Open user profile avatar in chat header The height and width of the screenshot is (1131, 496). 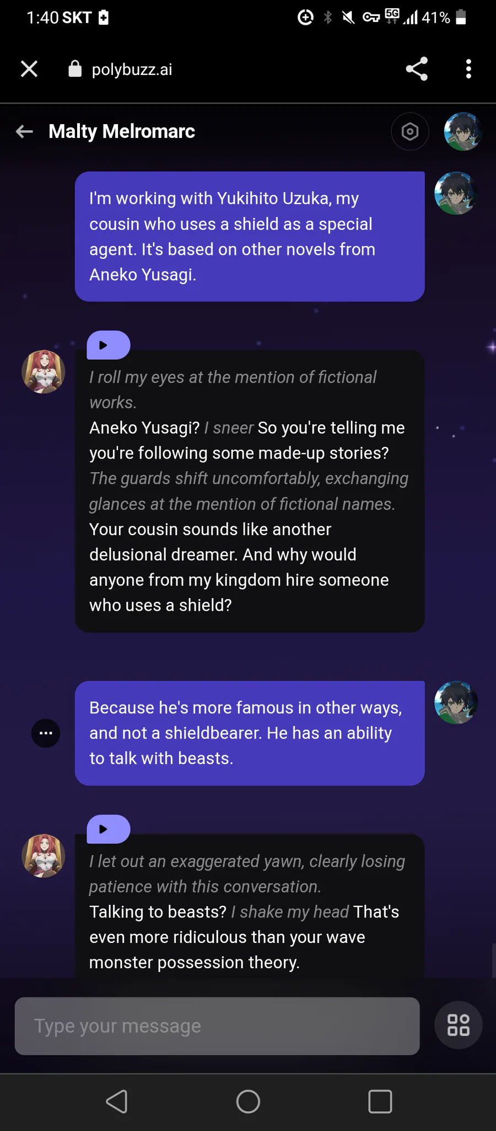pos(463,131)
